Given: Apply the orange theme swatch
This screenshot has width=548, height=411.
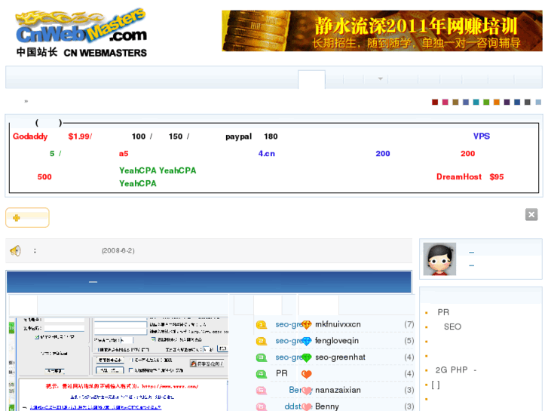Looking at the screenshot, I should tap(497, 102).
